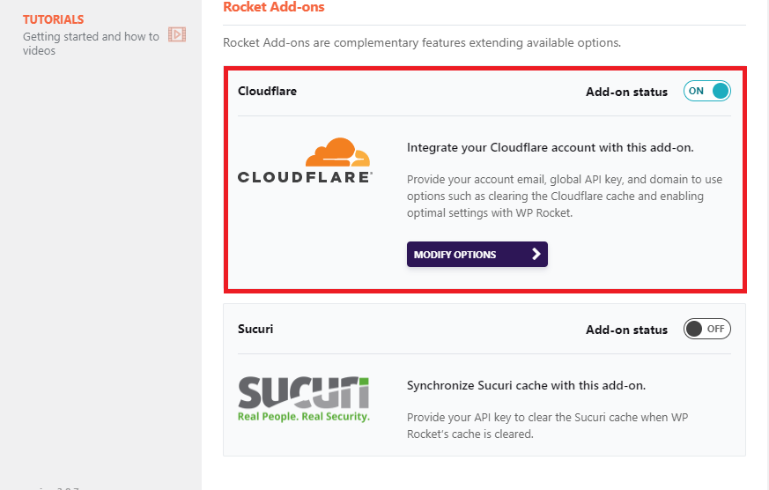This screenshot has width=769, height=490.
Task: Click the 'Integrate your Cloudflare account' heading
Action: 550,148
